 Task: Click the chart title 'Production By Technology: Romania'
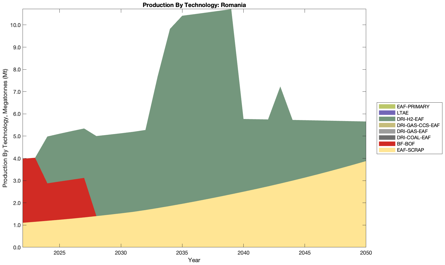click(x=194, y=5)
